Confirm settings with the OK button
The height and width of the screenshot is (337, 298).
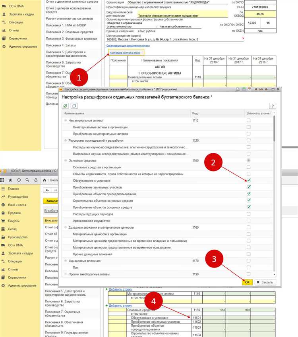(x=247, y=282)
